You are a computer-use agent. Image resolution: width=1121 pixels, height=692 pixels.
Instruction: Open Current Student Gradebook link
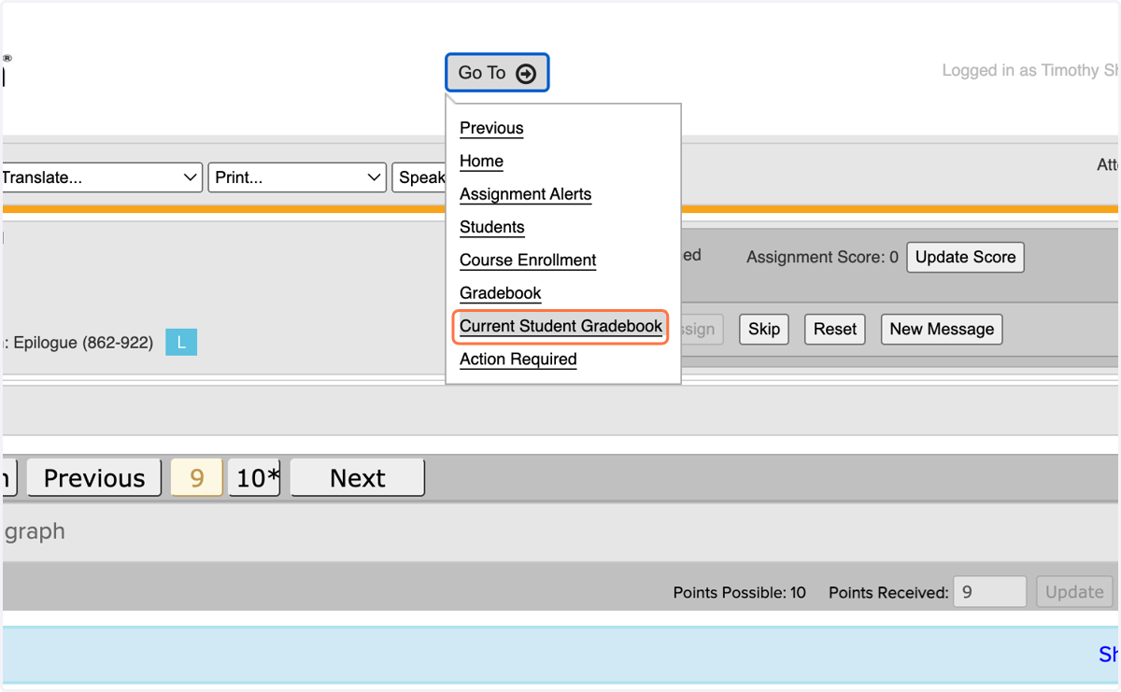point(560,326)
